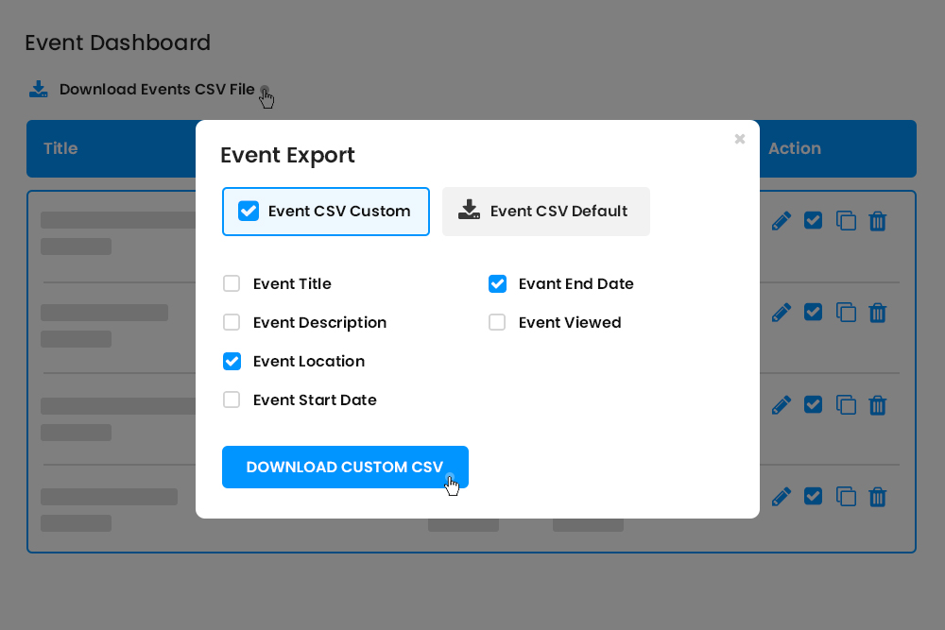
Task: Edit the first event using the pencil icon
Action: 781,220
